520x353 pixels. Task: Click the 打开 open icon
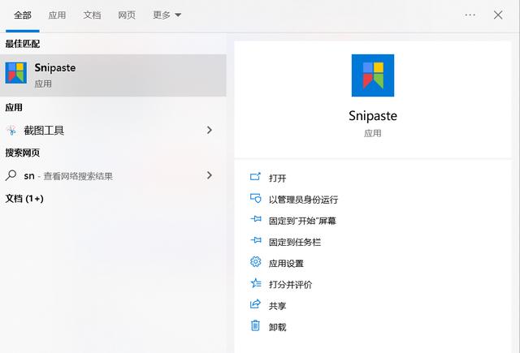pyautogui.click(x=255, y=177)
